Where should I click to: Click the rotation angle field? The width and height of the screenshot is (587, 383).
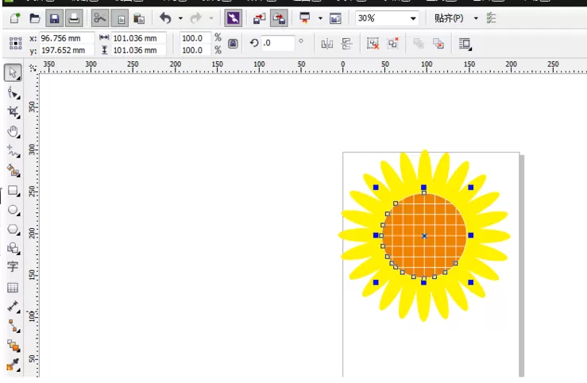[x=278, y=43]
